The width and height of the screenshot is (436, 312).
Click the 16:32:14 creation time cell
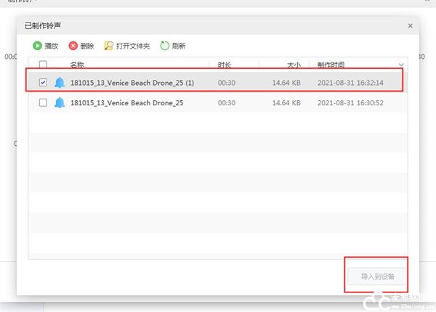(x=360, y=83)
